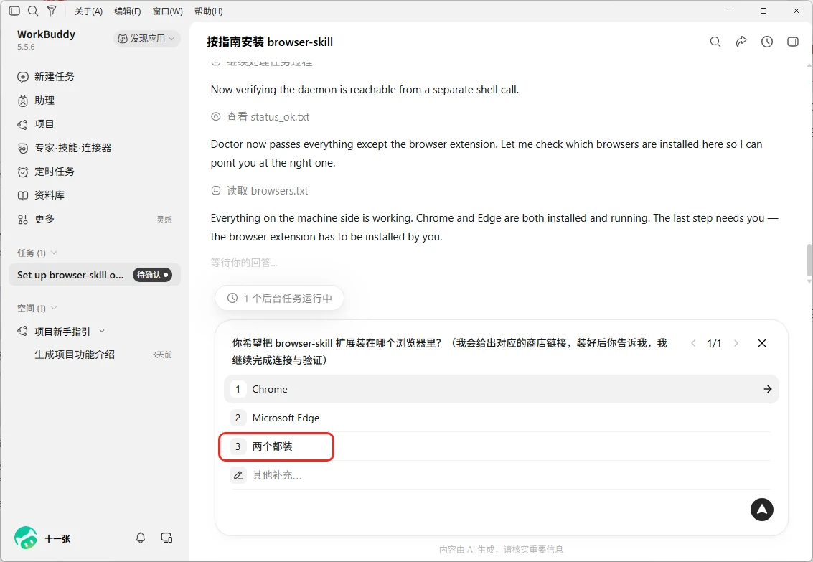The height and width of the screenshot is (562, 813).
Task: Expand the 项目新手指引 chevron
Action: 102,331
